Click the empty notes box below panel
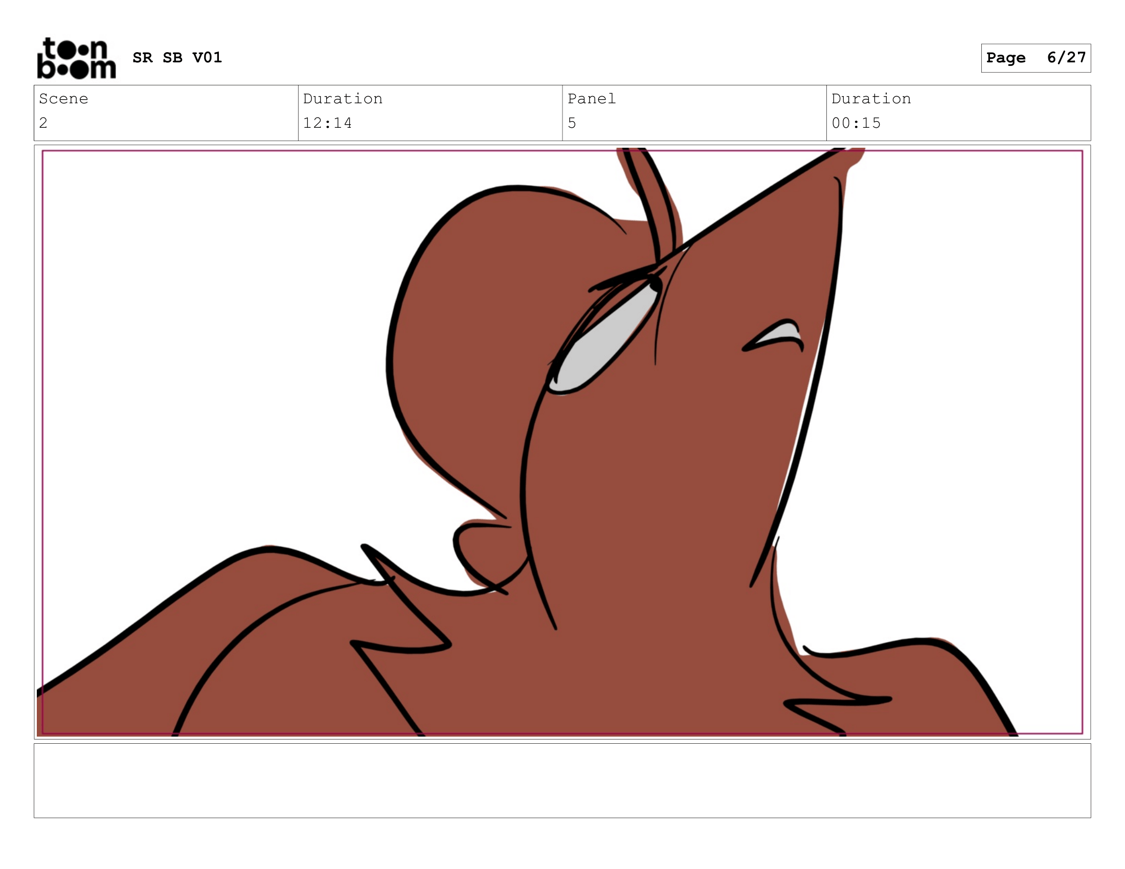 click(562, 781)
